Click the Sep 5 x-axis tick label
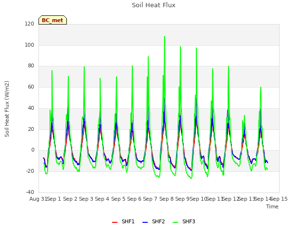308x231 pixels. [x=118, y=199]
